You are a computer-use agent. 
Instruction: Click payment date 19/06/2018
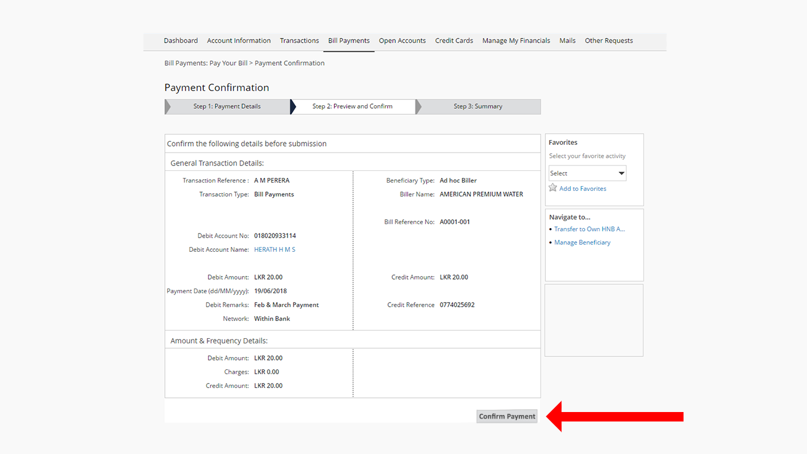[x=271, y=291]
